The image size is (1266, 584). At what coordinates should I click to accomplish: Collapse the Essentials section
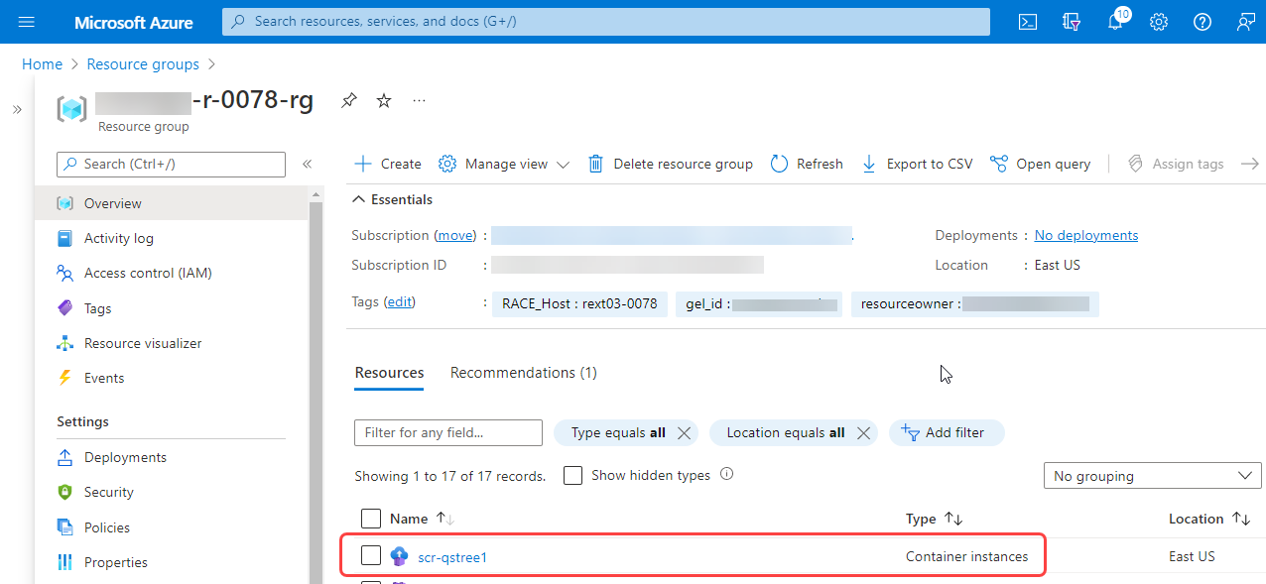(359, 199)
